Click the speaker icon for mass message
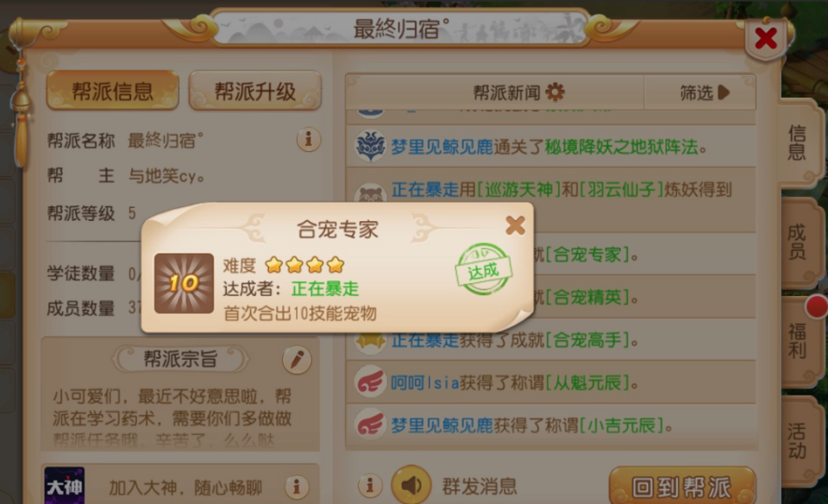Viewport: 828px width, 504px height. (x=411, y=484)
